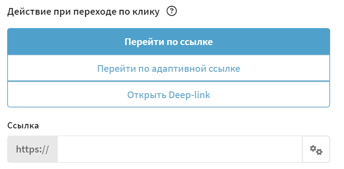
Task: Open the help tooltip question-mark icon
Action: click(172, 11)
